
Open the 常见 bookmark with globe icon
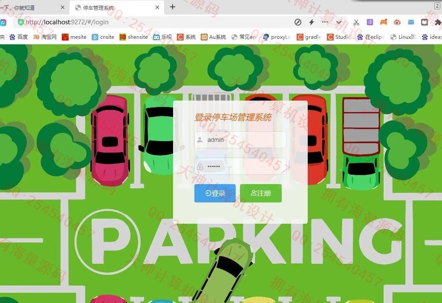tap(243, 37)
